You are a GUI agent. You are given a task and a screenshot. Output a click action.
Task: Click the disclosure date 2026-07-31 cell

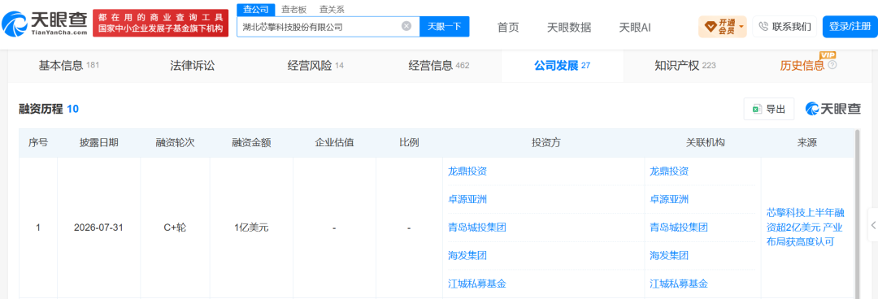98,227
